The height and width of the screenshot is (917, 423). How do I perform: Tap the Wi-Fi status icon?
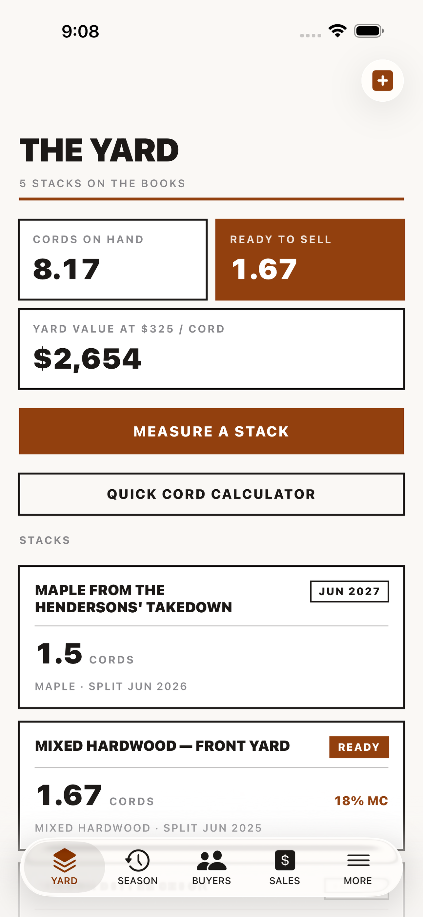337,31
